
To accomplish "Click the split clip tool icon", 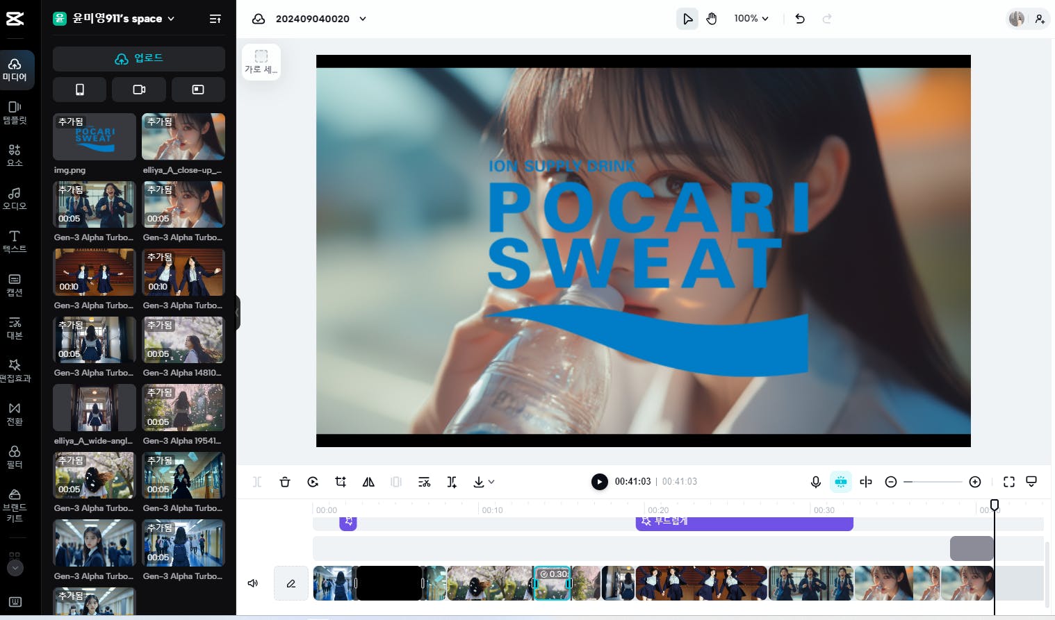I will point(257,482).
